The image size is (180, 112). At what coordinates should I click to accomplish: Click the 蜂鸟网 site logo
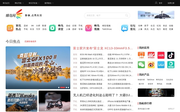14,15
